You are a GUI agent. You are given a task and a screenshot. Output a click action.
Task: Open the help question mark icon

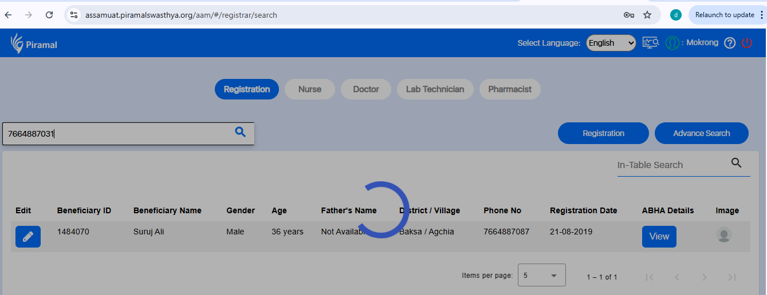click(729, 43)
